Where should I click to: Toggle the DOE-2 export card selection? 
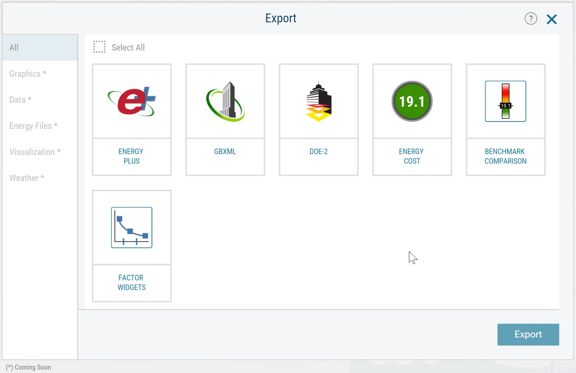[x=318, y=120]
